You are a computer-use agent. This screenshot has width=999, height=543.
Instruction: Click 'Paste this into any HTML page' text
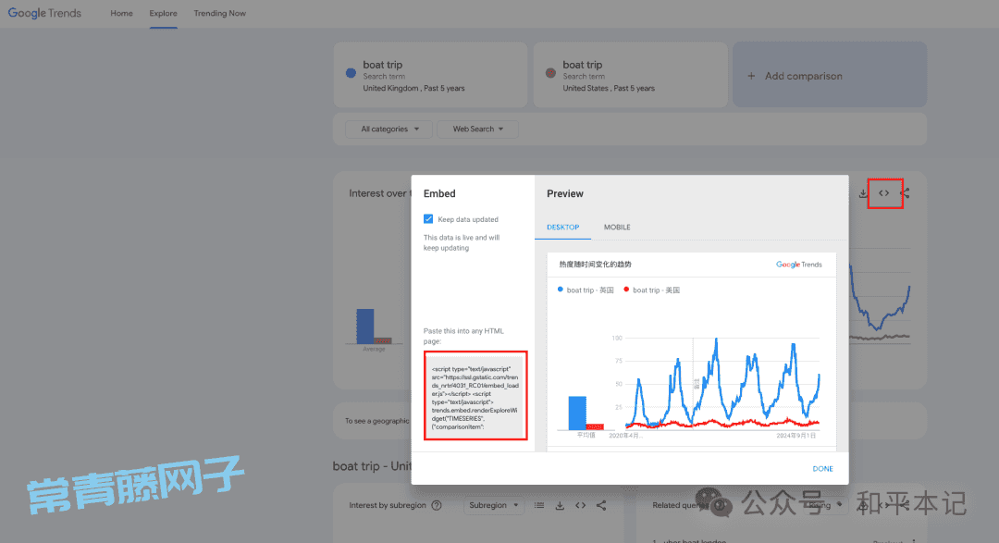[463, 336]
